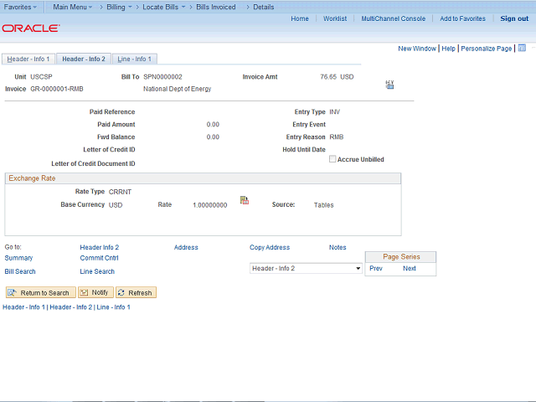Click bottom Header - Info 2 link

(71, 307)
